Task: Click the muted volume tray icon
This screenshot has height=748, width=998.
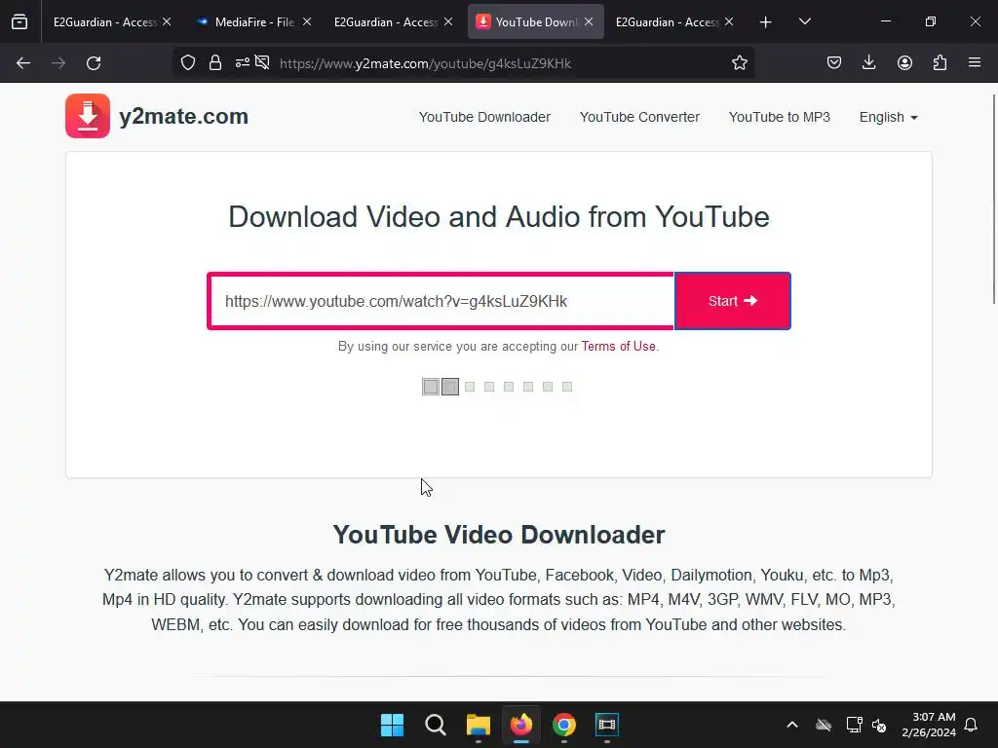Action: click(879, 725)
